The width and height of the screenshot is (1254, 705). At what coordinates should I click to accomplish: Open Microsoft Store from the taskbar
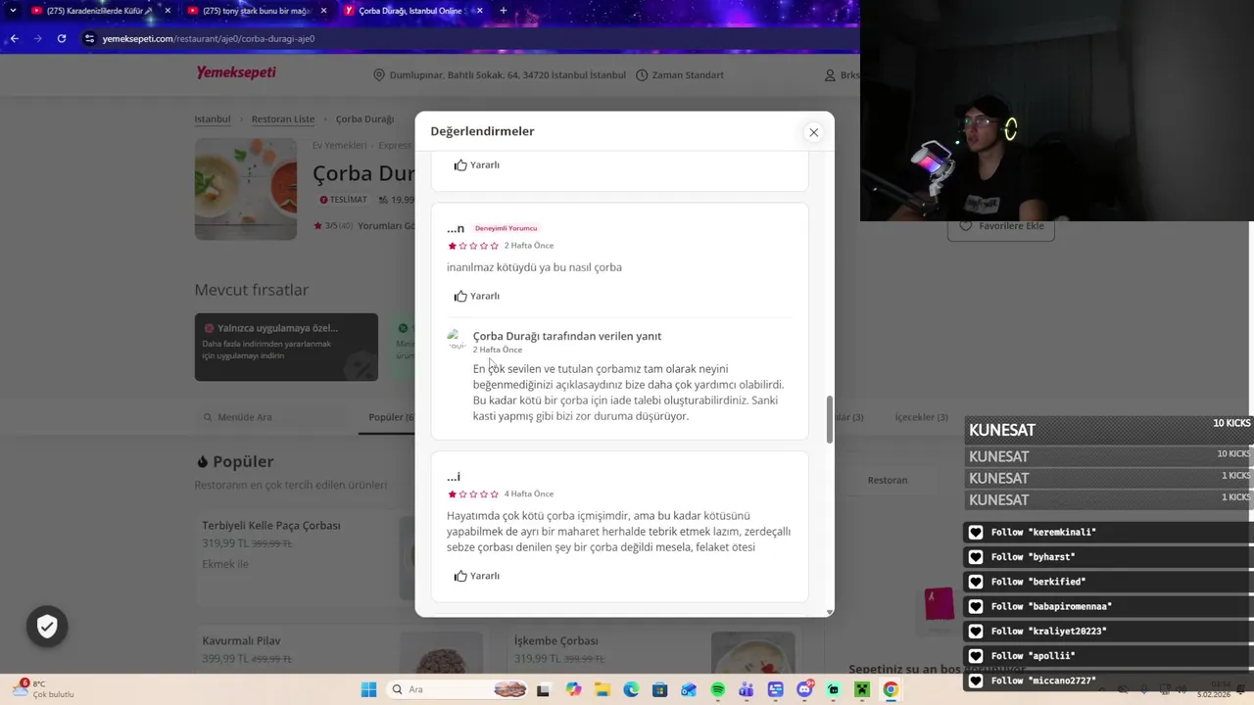click(660, 690)
